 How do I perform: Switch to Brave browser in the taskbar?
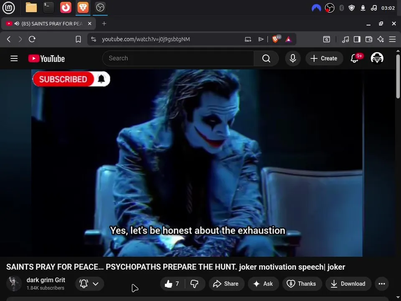pyautogui.click(x=83, y=8)
